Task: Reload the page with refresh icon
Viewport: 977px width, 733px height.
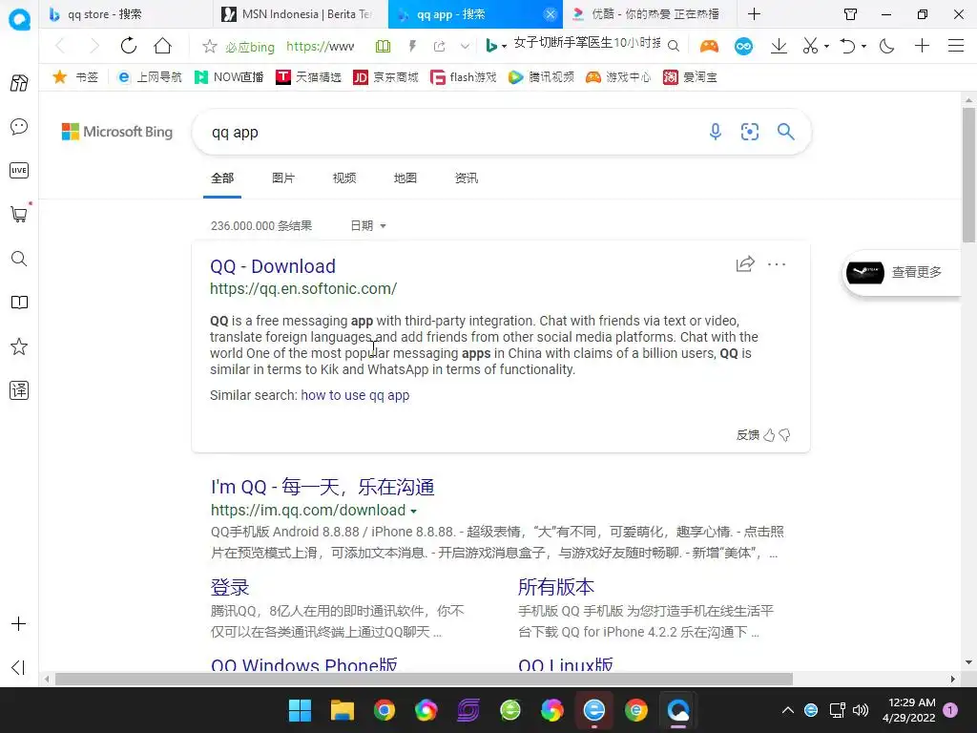Action: point(129,46)
